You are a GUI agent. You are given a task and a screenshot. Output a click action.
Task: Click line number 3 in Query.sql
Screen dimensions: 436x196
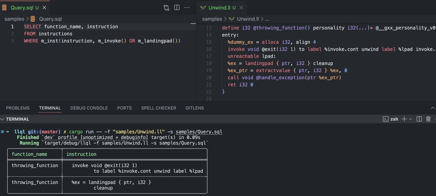pos(12,41)
